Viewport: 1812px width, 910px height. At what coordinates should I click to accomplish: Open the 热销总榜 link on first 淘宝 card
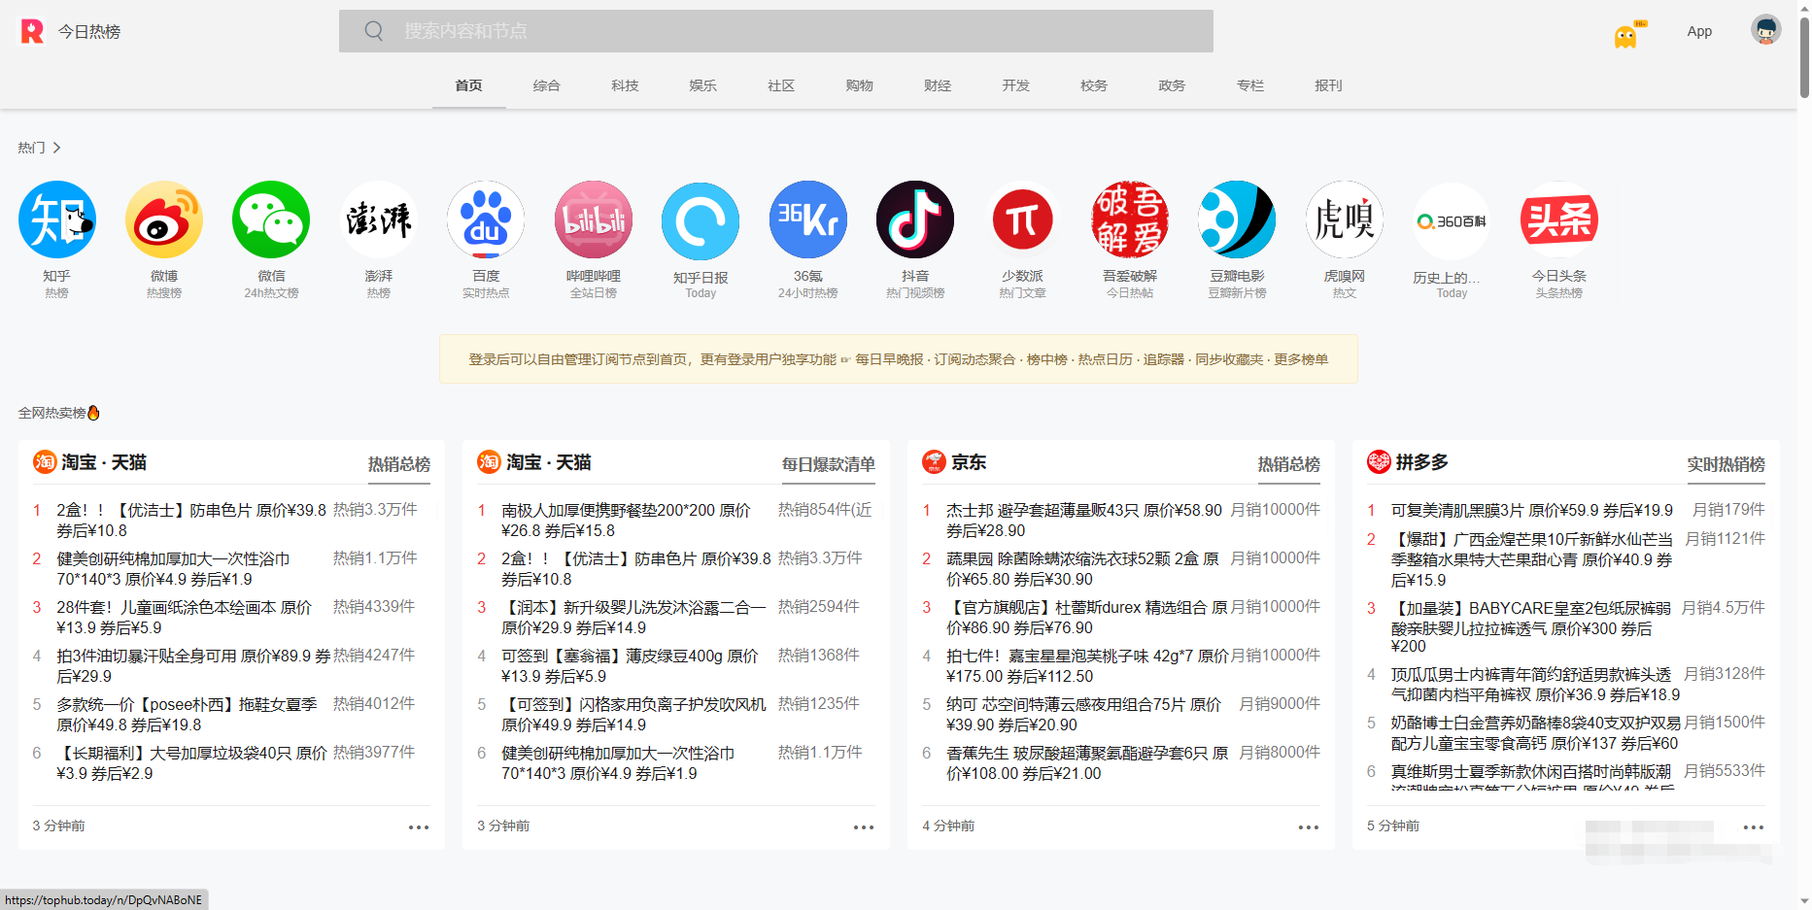399,464
